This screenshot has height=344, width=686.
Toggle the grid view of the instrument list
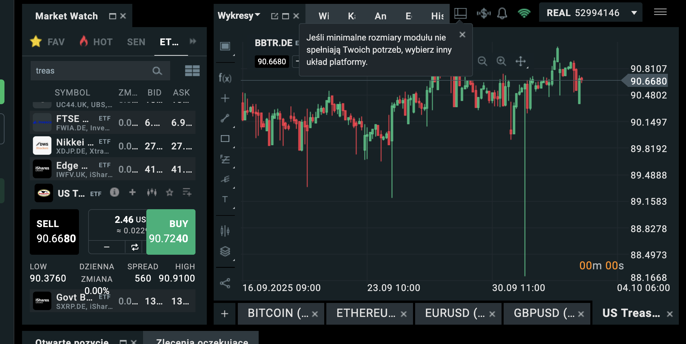coord(192,71)
